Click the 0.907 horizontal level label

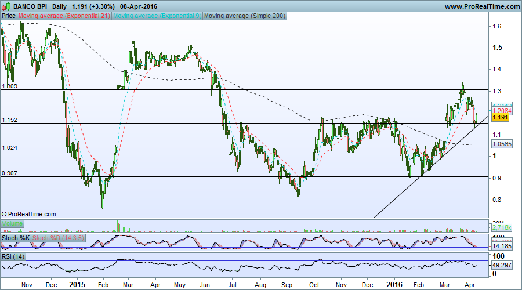[x=9, y=173]
